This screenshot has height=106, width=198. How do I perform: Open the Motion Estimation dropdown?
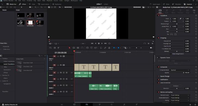(180, 98)
